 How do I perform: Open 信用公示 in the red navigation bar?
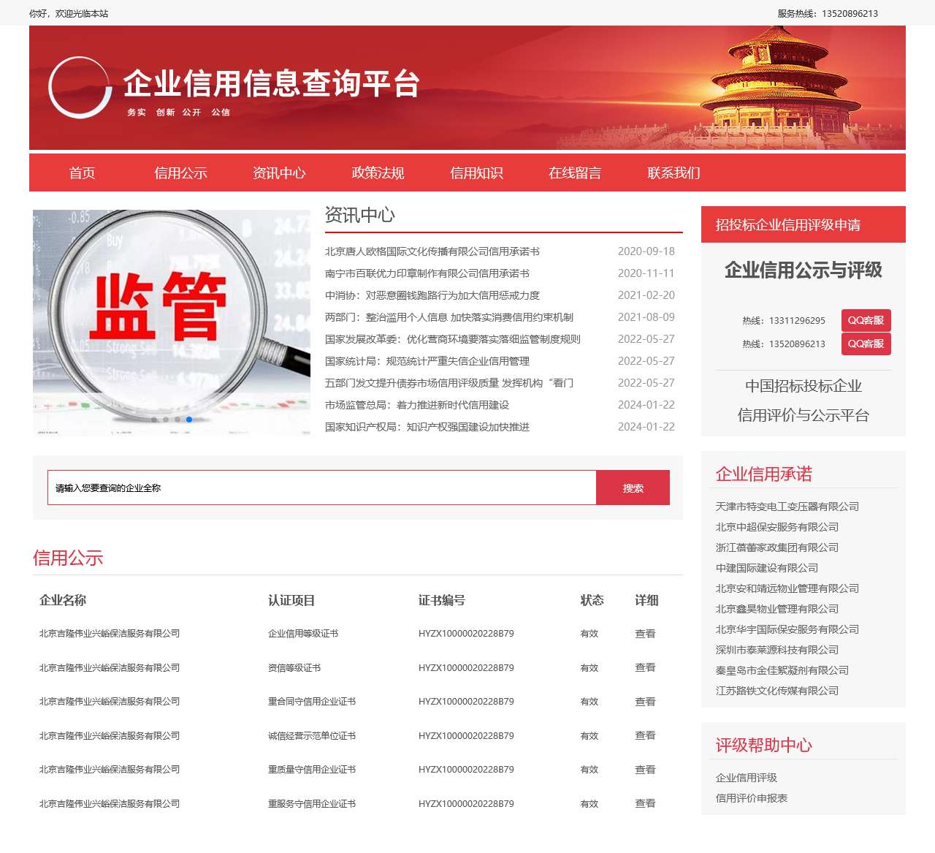[x=180, y=173]
